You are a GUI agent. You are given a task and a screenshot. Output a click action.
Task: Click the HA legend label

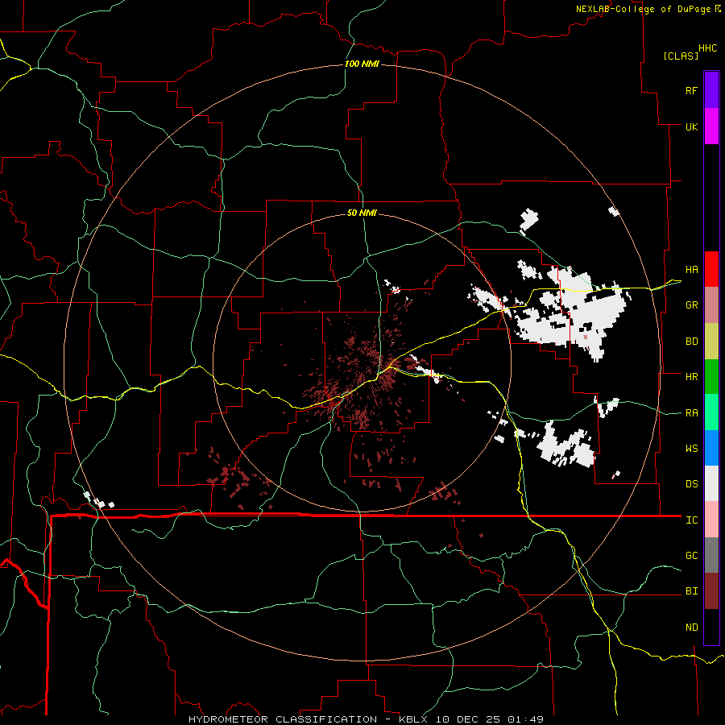[x=691, y=270]
